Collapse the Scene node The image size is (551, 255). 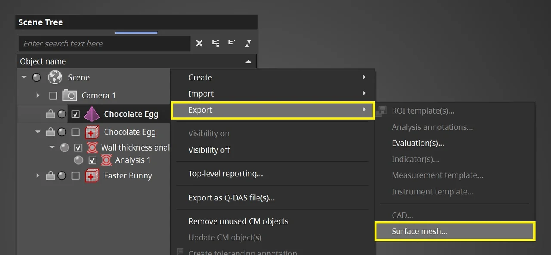point(24,77)
